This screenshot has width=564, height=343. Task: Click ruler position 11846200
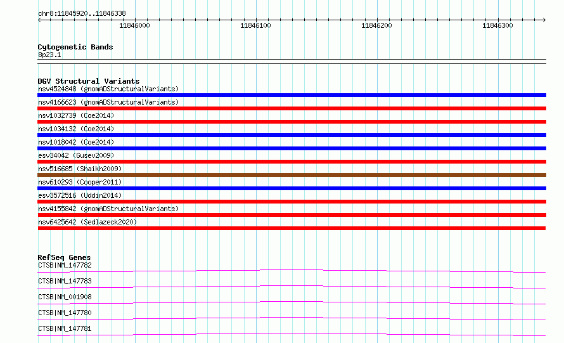click(376, 25)
